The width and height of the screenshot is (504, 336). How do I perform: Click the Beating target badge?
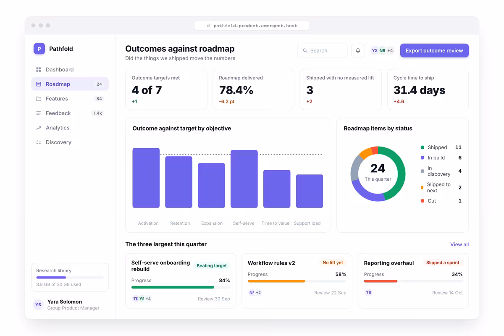pos(212,265)
